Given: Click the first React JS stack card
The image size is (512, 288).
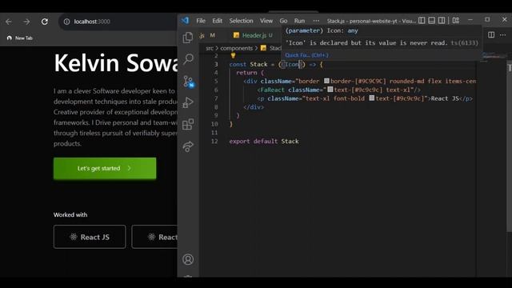Looking at the screenshot, I should click(90, 237).
